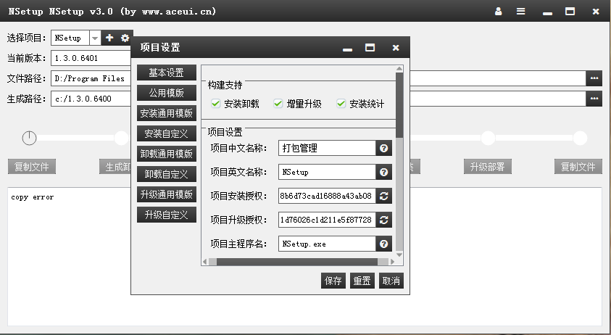Focus 项目主程序名 field NSetup.exe
The image size is (611, 335).
tap(327, 244)
